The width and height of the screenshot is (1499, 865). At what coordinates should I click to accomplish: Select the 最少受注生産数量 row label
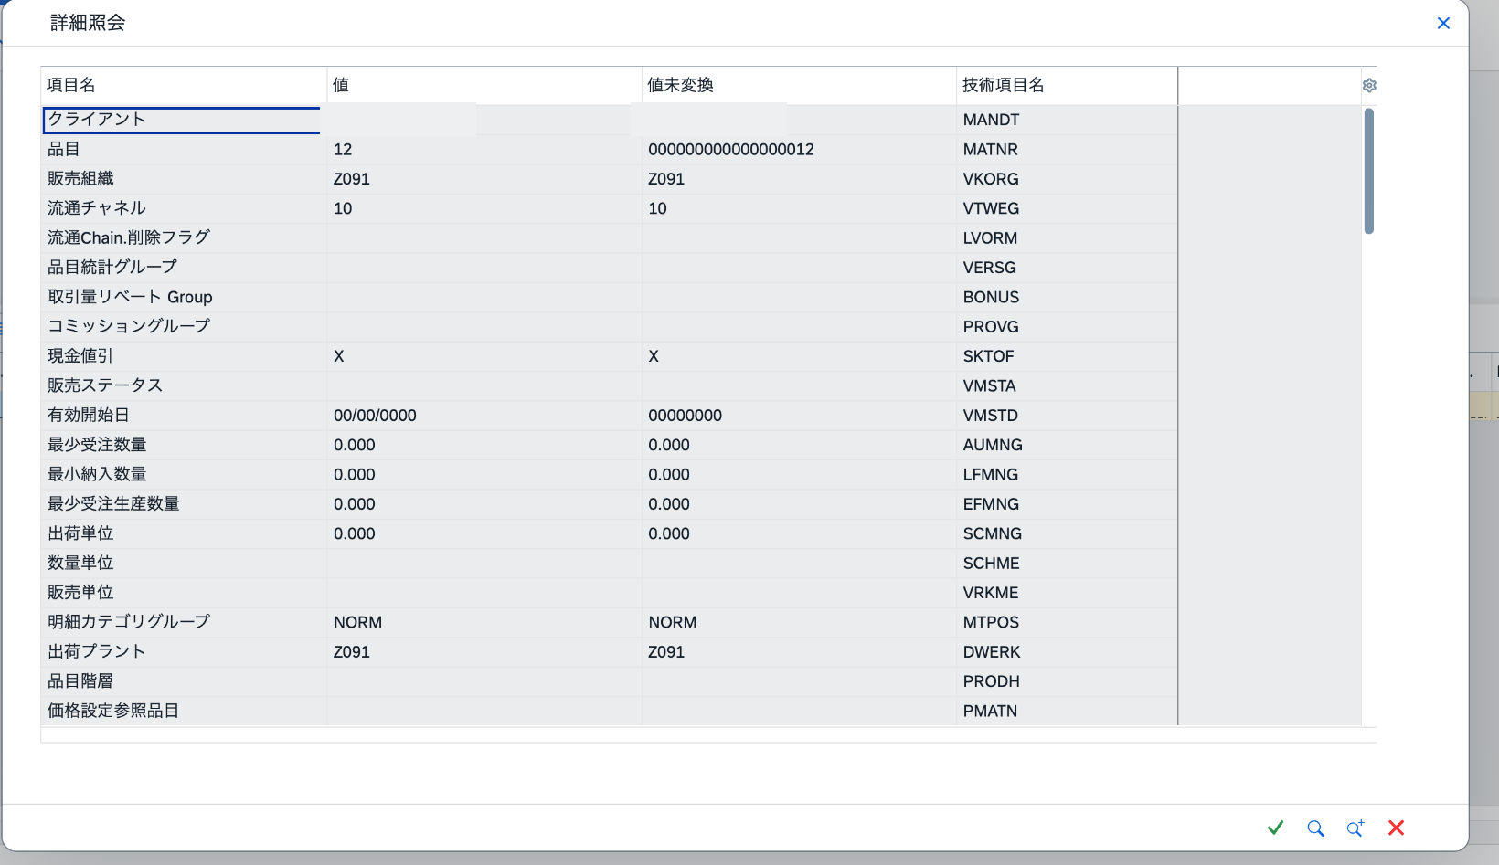113,503
